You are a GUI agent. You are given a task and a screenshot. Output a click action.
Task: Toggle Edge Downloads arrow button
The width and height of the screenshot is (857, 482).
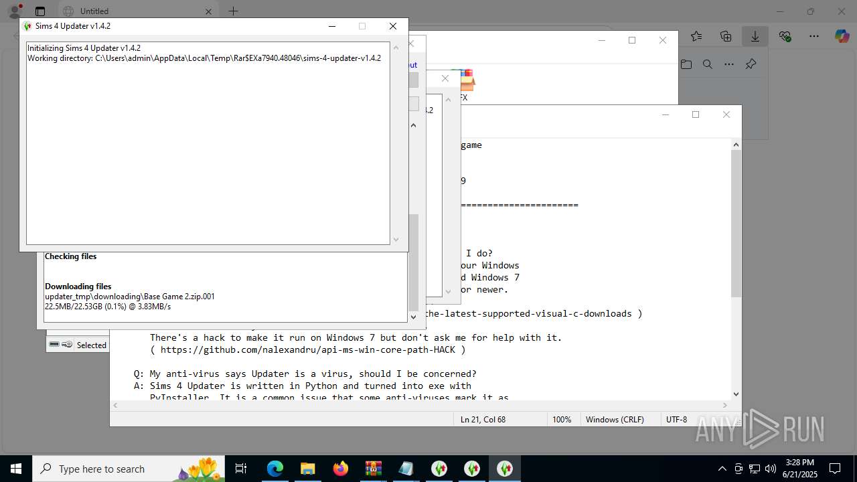[755, 36]
